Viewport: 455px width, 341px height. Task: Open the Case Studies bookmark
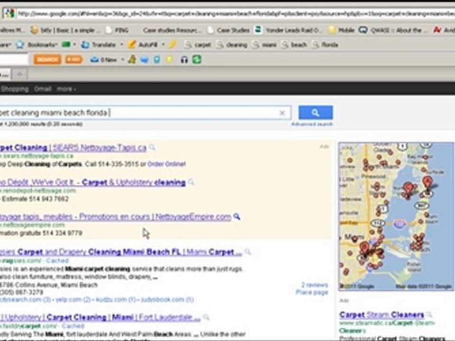click(x=229, y=30)
